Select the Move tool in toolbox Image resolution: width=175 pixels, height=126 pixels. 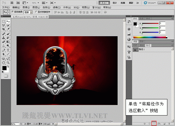pyautogui.click(x=8, y=21)
